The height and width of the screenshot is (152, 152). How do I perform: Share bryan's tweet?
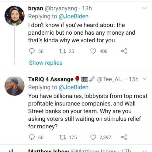124,51
